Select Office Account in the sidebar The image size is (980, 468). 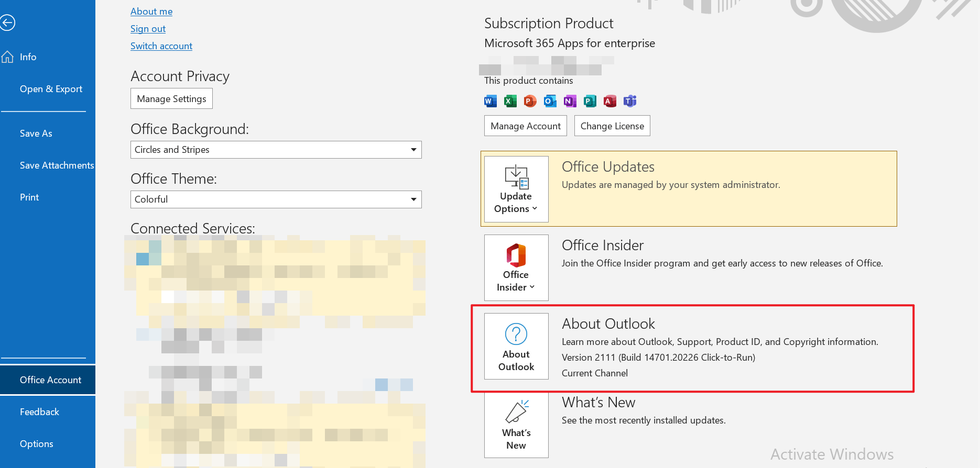click(x=48, y=380)
